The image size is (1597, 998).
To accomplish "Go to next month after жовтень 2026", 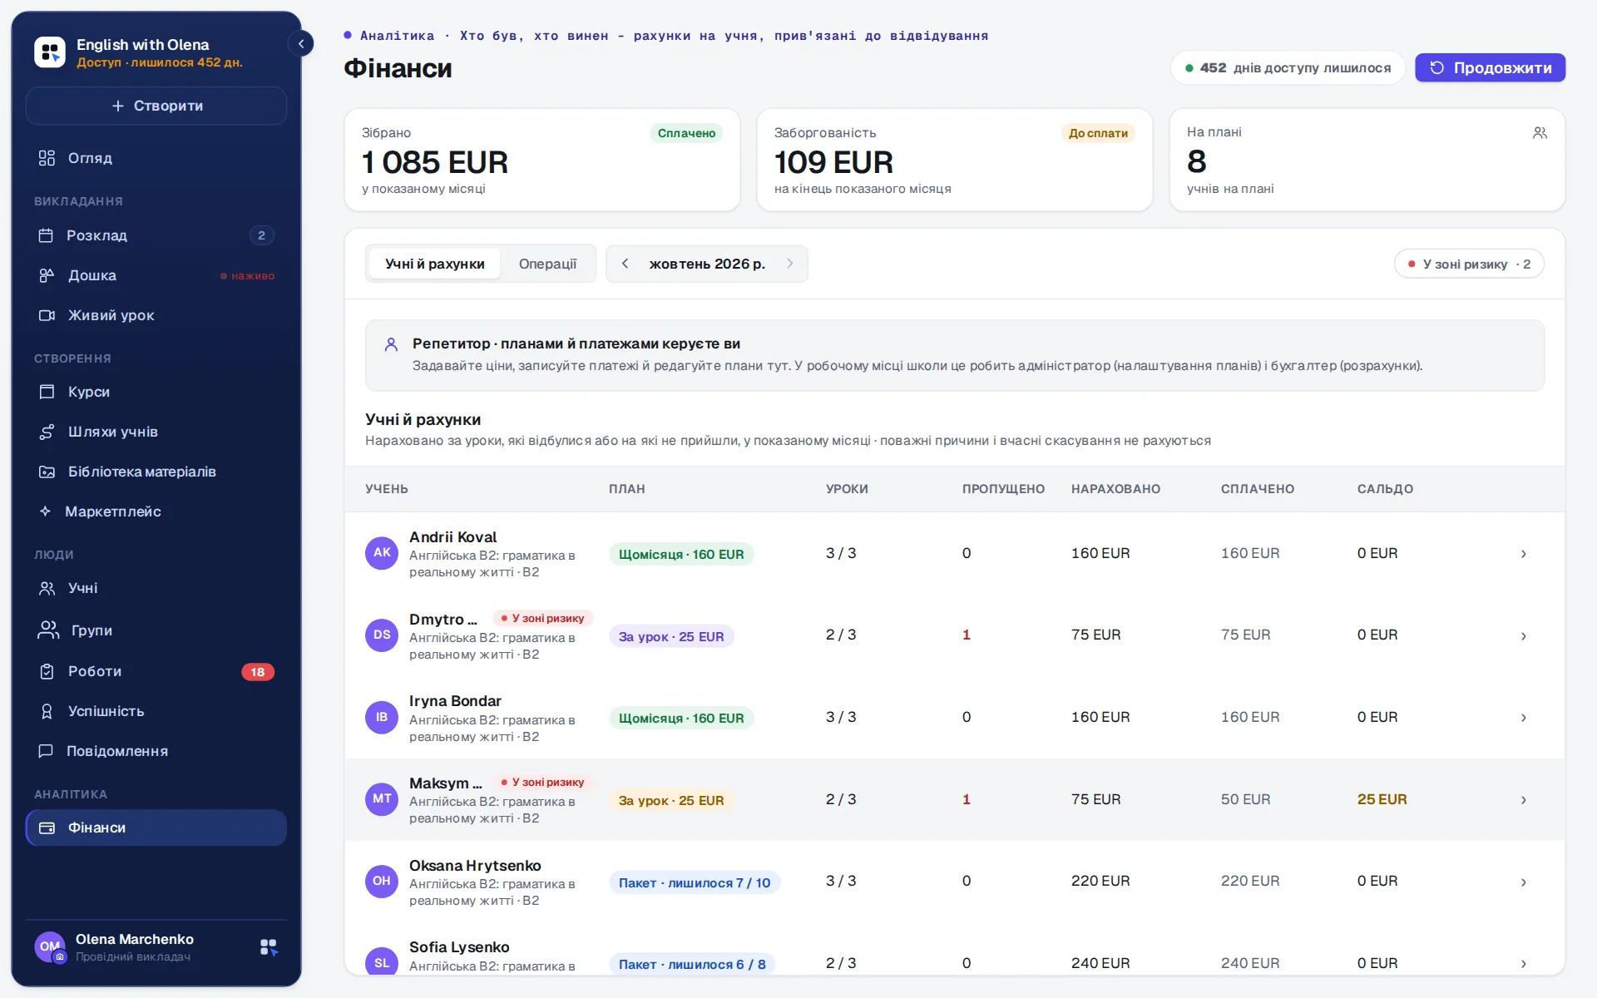I will coord(790,264).
